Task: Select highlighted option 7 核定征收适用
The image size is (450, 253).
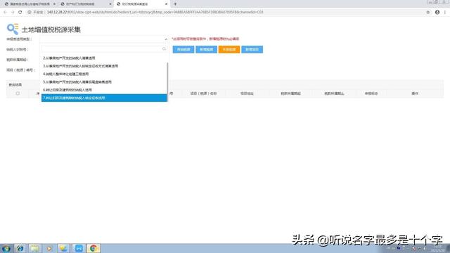Action: click(104, 98)
